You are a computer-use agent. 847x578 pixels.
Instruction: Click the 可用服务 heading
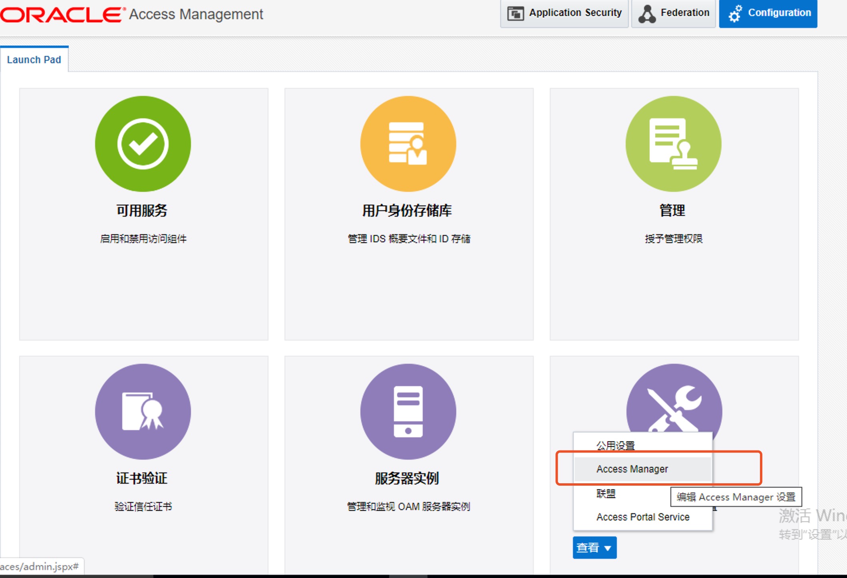tap(142, 210)
